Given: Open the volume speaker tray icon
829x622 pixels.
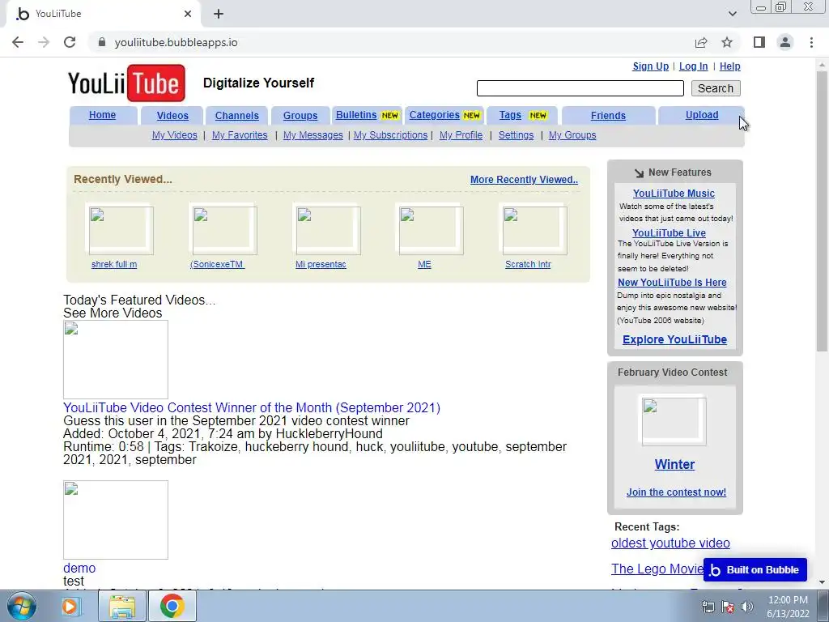Looking at the screenshot, I should pyautogui.click(x=747, y=607).
